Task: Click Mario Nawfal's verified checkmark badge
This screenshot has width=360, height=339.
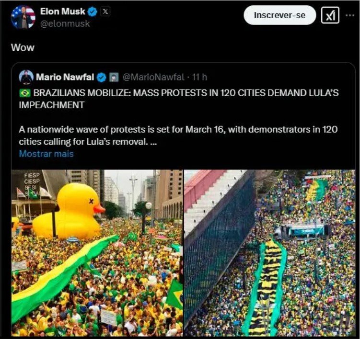Action: point(101,77)
